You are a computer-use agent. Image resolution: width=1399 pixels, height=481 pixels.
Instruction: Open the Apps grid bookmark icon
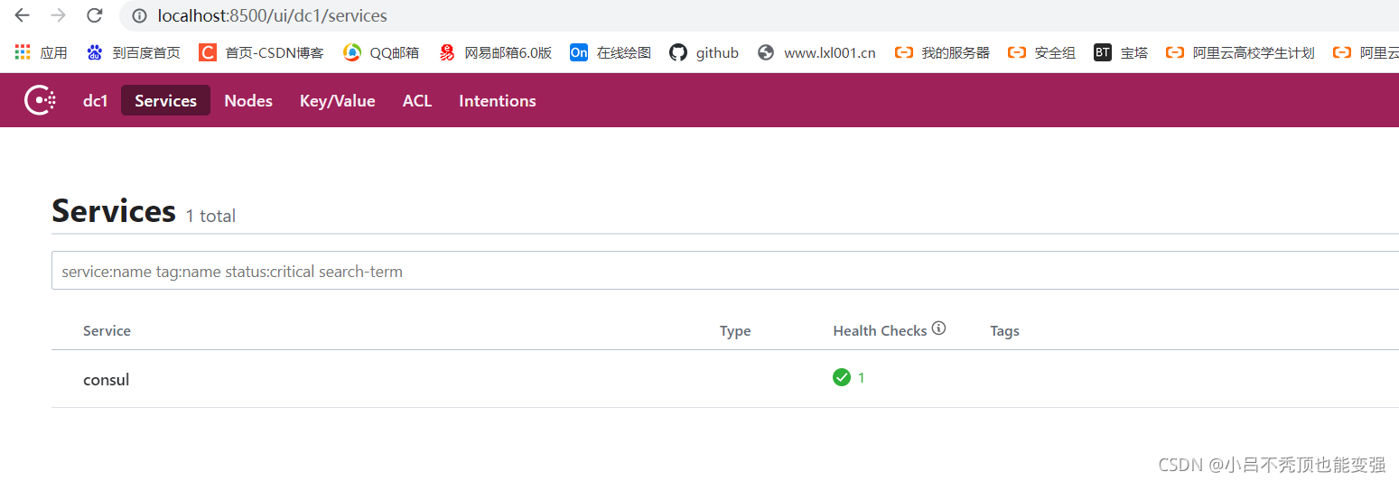(23, 52)
